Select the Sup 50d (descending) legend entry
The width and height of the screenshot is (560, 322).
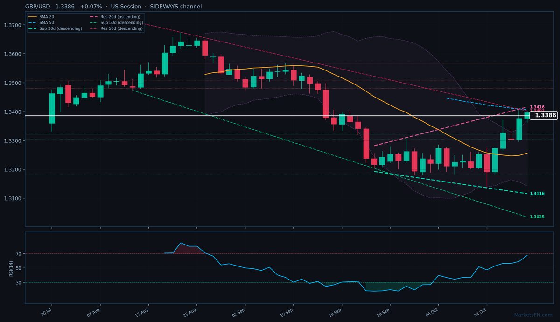(116, 22)
